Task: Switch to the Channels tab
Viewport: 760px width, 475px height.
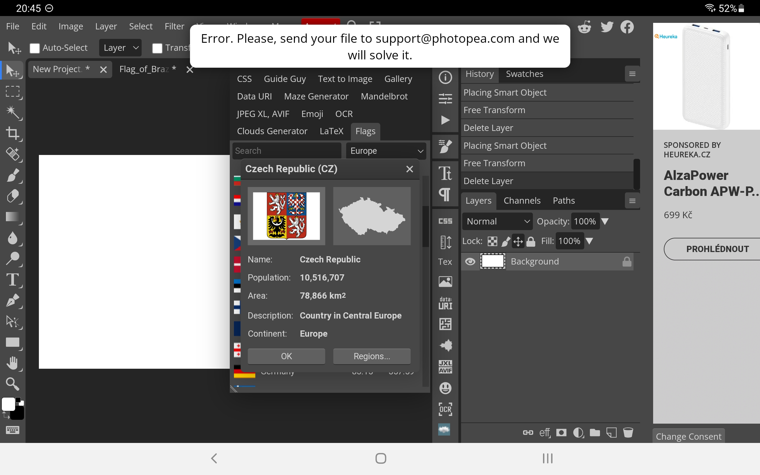Action: tap(522, 201)
